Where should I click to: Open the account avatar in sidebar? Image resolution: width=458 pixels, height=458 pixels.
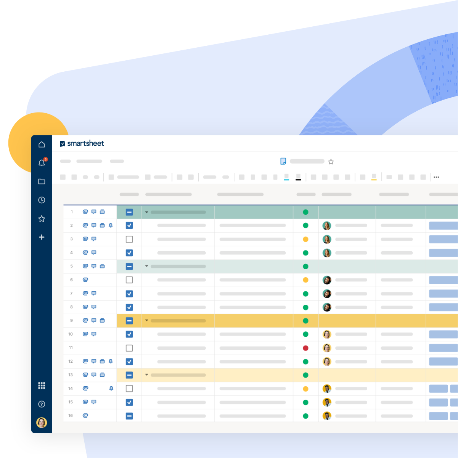[x=42, y=423]
